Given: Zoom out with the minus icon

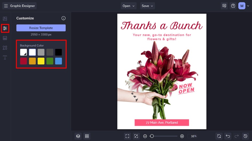Looking at the screenshot, I should point(145,136).
